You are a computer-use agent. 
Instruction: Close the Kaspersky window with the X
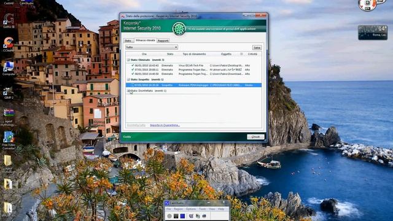[x=261, y=15]
